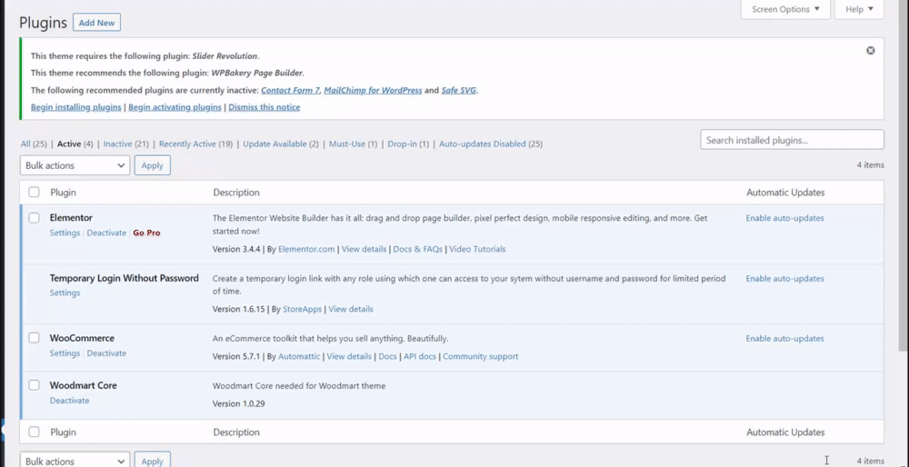This screenshot has width=909, height=467.
Task: View details for Elementor plugin
Action: (x=364, y=249)
